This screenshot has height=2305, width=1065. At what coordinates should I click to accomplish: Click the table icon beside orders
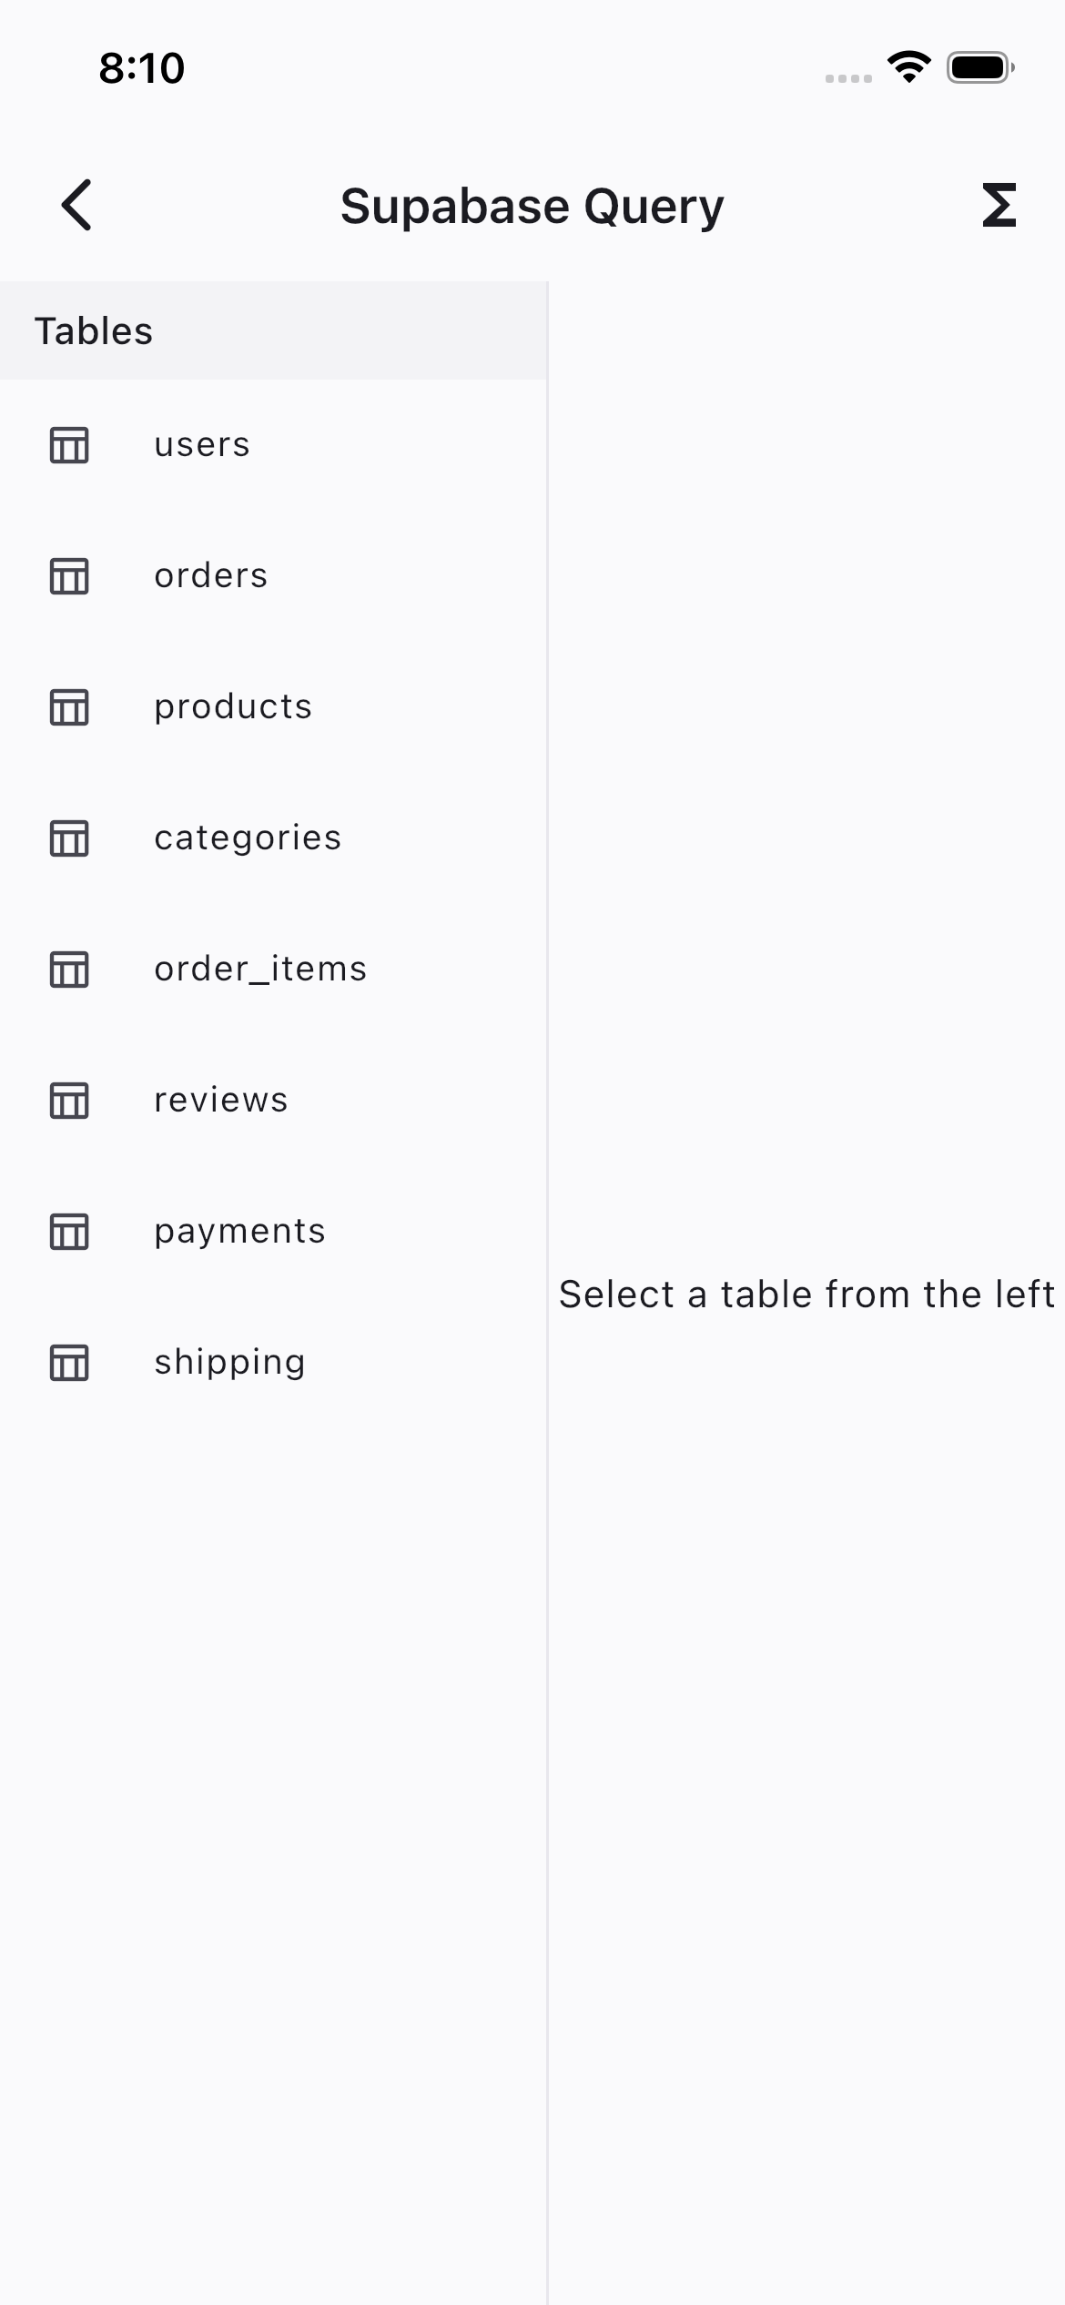coord(69,576)
